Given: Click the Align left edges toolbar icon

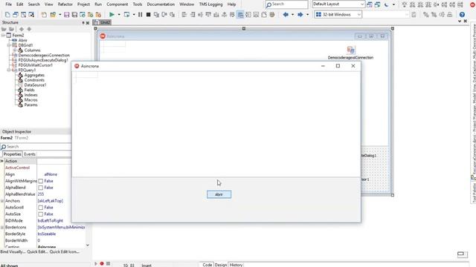Looking at the screenshot, I should click(184, 15).
